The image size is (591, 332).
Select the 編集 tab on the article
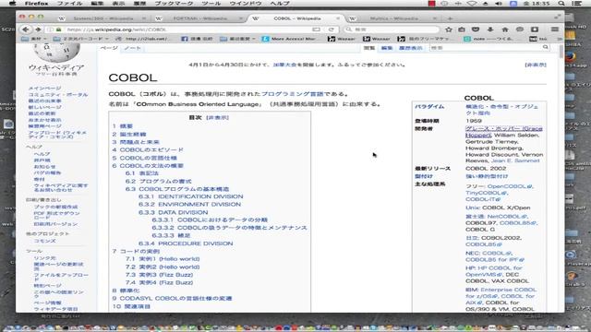(x=386, y=48)
